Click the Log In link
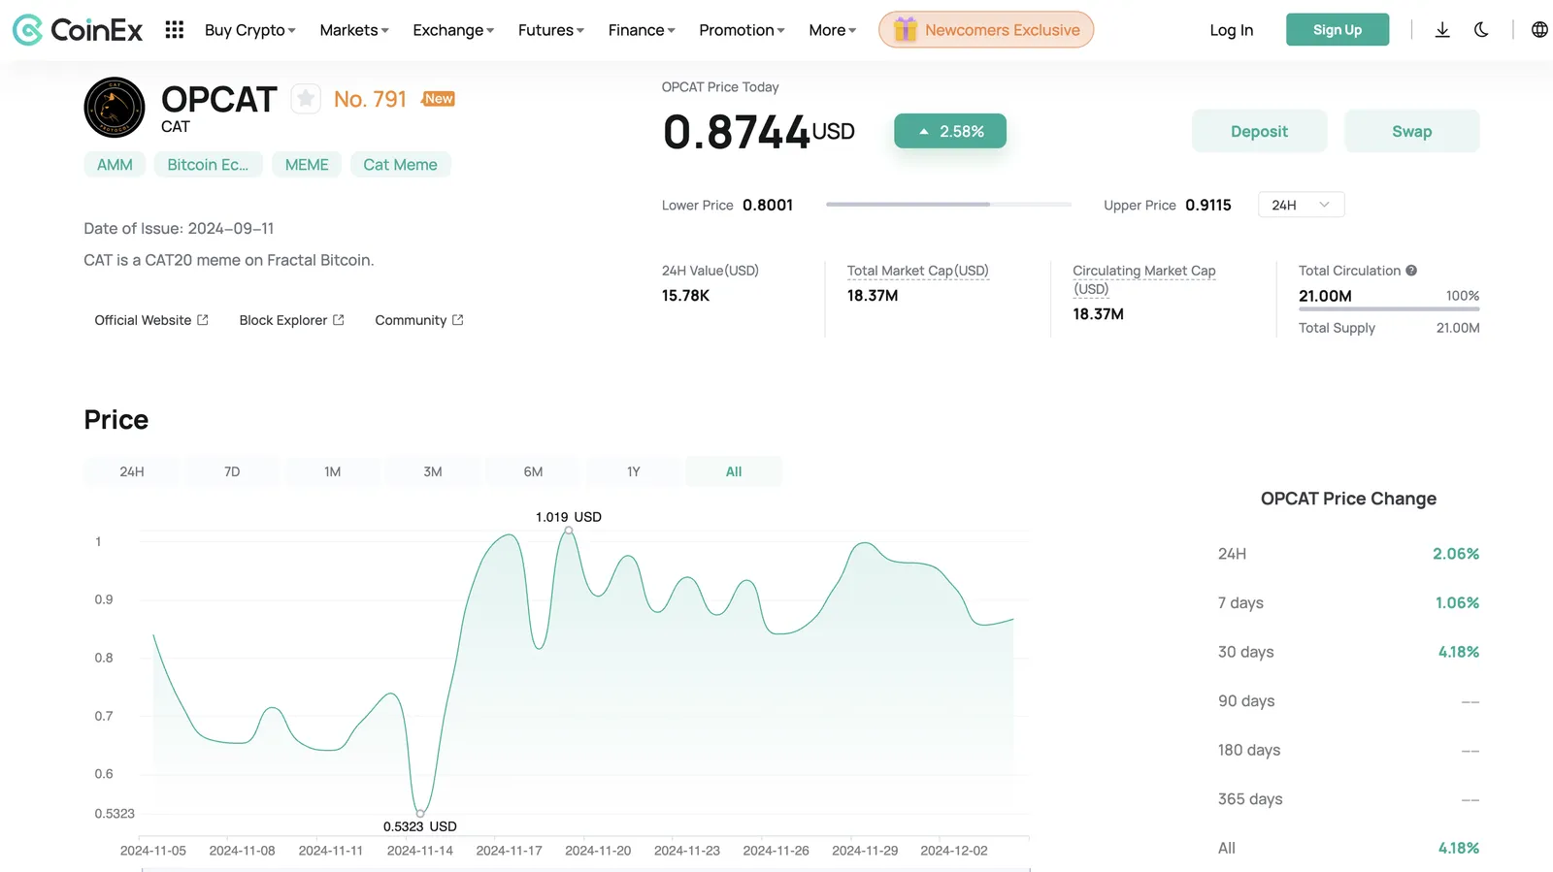Screen dimensions: 1553x872 [x=1231, y=30]
